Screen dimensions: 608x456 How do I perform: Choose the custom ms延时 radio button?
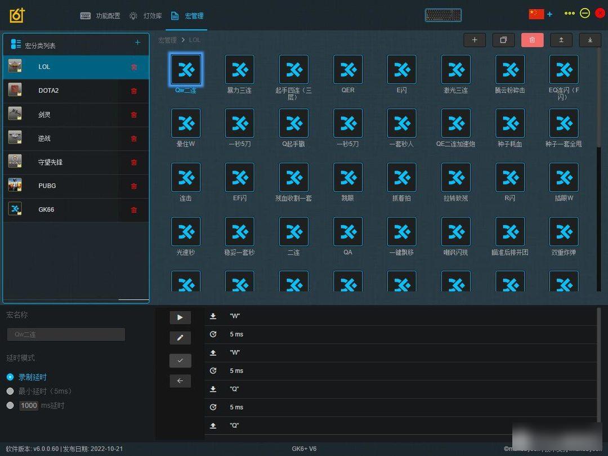(x=10, y=405)
